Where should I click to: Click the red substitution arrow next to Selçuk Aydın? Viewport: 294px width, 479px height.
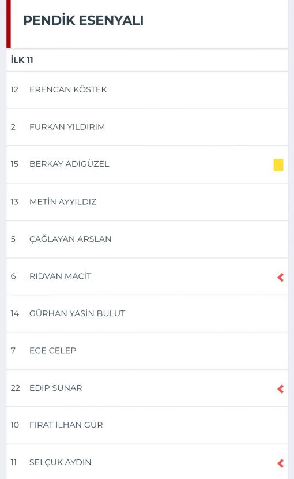pyautogui.click(x=281, y=463)
